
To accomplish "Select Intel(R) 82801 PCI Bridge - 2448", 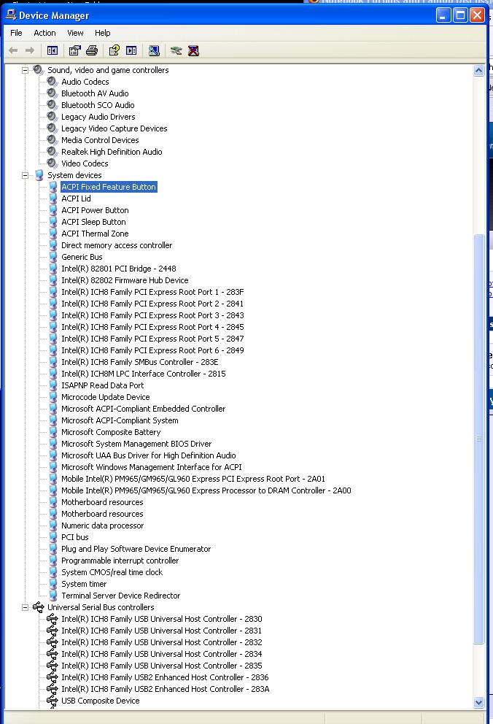I will pyautogui.click(x=119, y=269).
